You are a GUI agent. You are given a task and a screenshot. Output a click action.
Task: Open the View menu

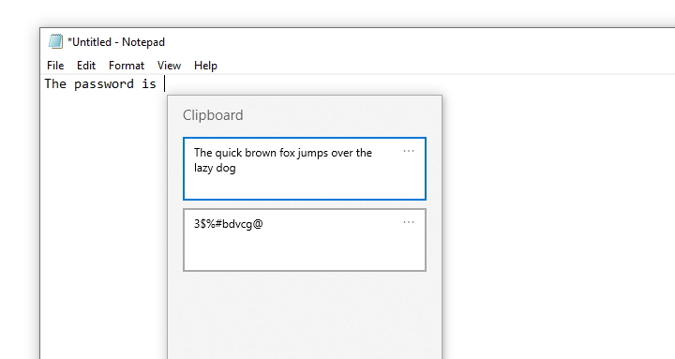[x=169, y=66]
